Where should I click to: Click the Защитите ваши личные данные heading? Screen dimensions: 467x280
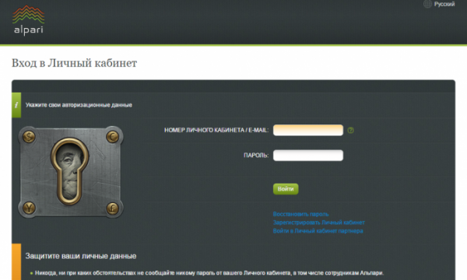click(81, 256)
